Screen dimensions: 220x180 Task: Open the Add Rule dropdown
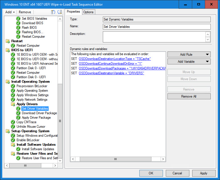pyautogui.click(x=189, y=55)
